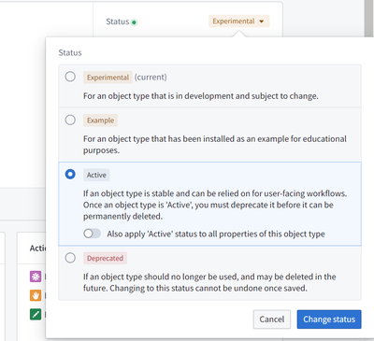This screenshot has height=341, width=374.
Task: Select the Experimental status radio button
Action: tap(70, 77)
